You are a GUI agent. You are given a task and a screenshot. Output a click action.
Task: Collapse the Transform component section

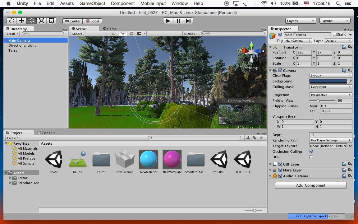coord(270,47)
